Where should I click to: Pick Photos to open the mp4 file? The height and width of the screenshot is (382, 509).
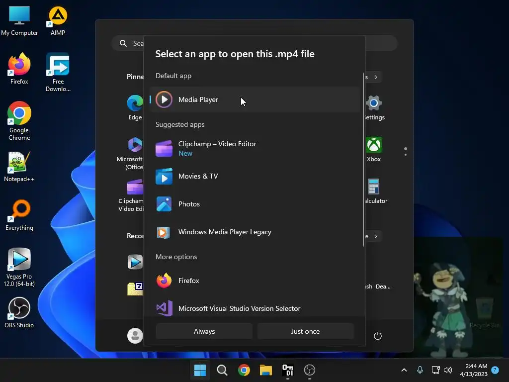tap(255, 204)
